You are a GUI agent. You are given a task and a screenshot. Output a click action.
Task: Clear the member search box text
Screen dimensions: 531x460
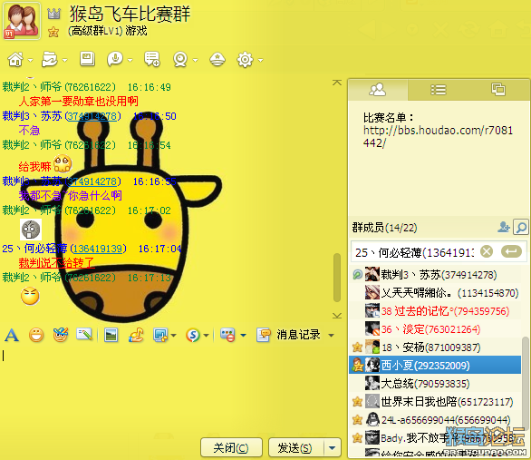click(487, 251)
